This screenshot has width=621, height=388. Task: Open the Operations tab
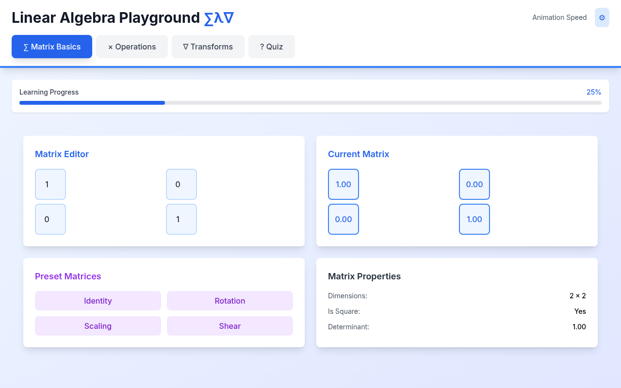[132, 47]
